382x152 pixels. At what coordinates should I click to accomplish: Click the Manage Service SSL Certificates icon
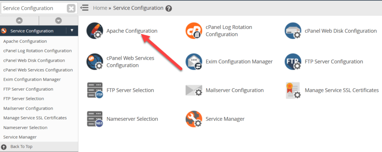click(293, 90)
